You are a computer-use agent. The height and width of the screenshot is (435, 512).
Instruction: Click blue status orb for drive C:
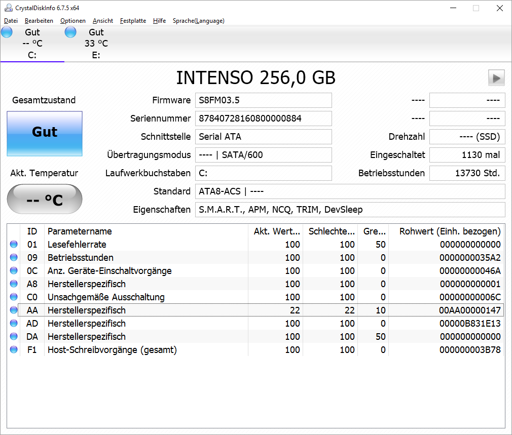(x=7, y=32)
